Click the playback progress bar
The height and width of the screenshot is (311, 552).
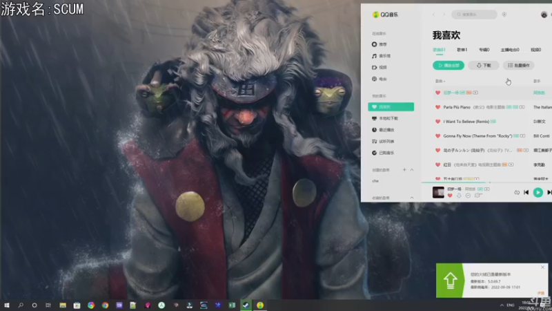486,182
